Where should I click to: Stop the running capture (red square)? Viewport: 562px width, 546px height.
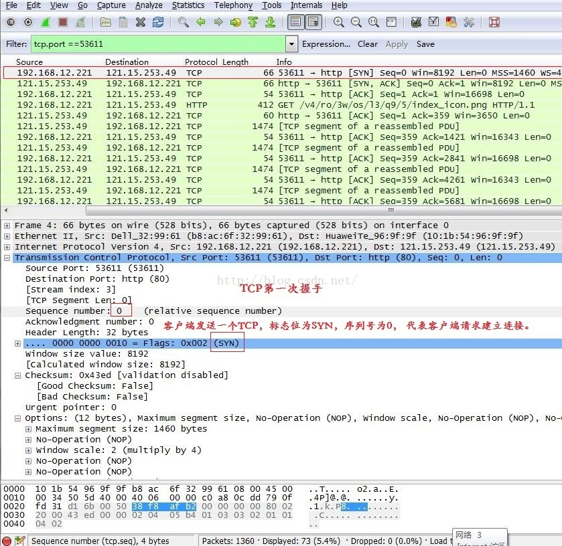(x=63, y=22)
